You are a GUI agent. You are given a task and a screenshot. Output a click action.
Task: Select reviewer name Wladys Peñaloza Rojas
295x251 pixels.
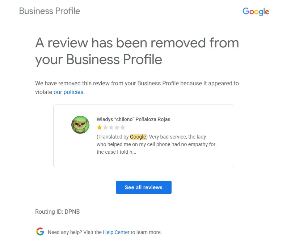click(133, 119)
